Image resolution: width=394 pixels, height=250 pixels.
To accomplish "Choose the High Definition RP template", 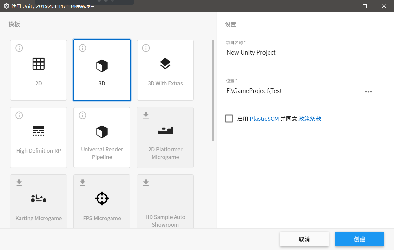I will (x=38, y=137).
